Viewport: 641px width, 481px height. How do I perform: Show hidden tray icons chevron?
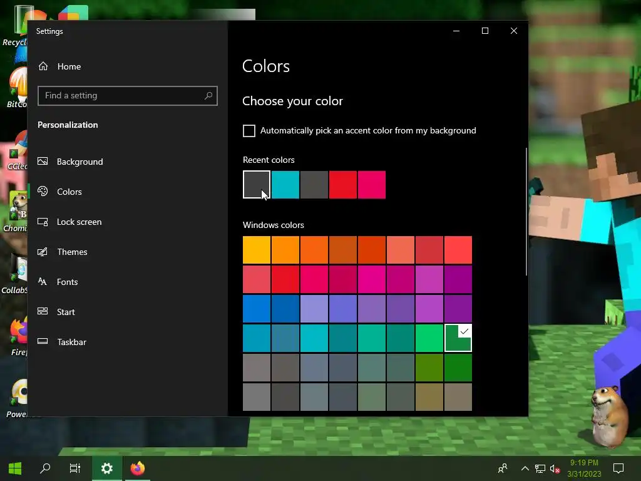click(525, 468)
